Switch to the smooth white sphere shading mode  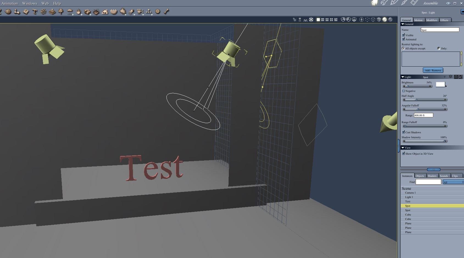(x=385, y=19)
